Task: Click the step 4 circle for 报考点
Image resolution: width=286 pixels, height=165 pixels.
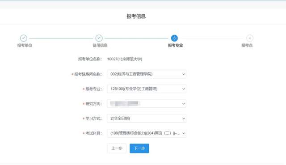Action: point(250,38)
